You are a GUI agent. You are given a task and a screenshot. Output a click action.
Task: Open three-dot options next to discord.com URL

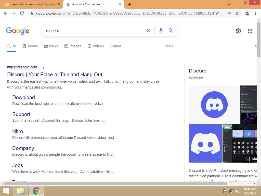[43, 67]
